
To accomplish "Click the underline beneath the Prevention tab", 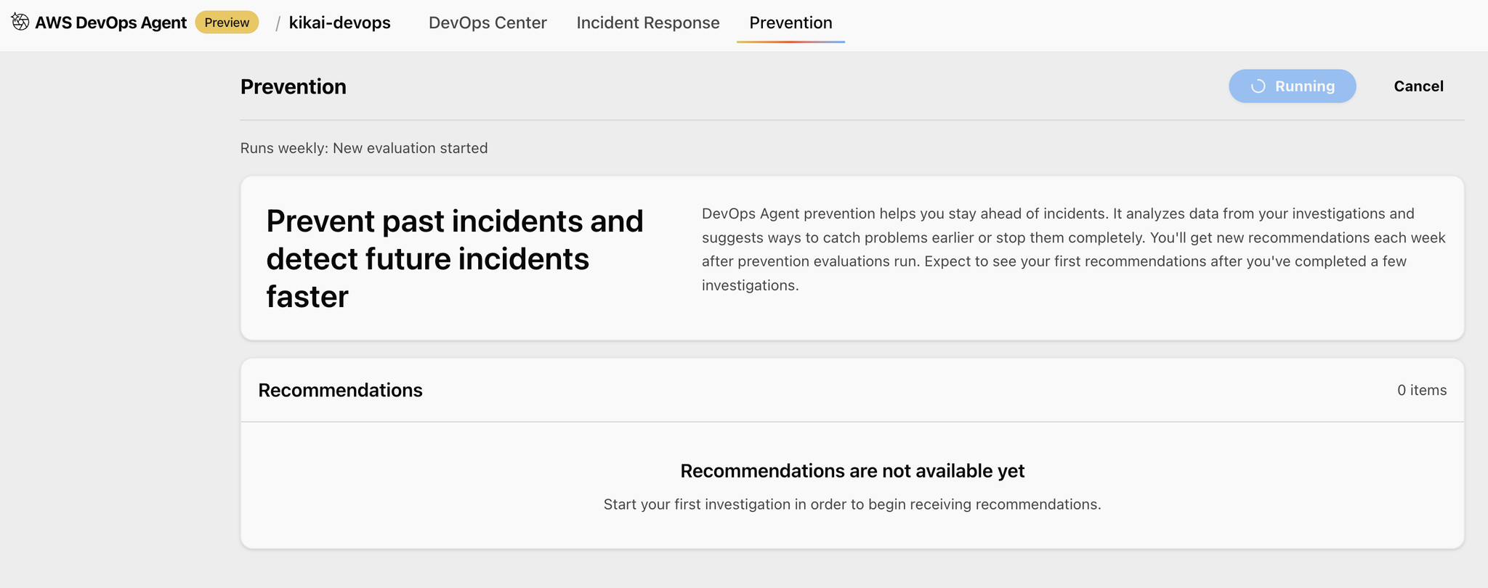I will click(790, 41).
